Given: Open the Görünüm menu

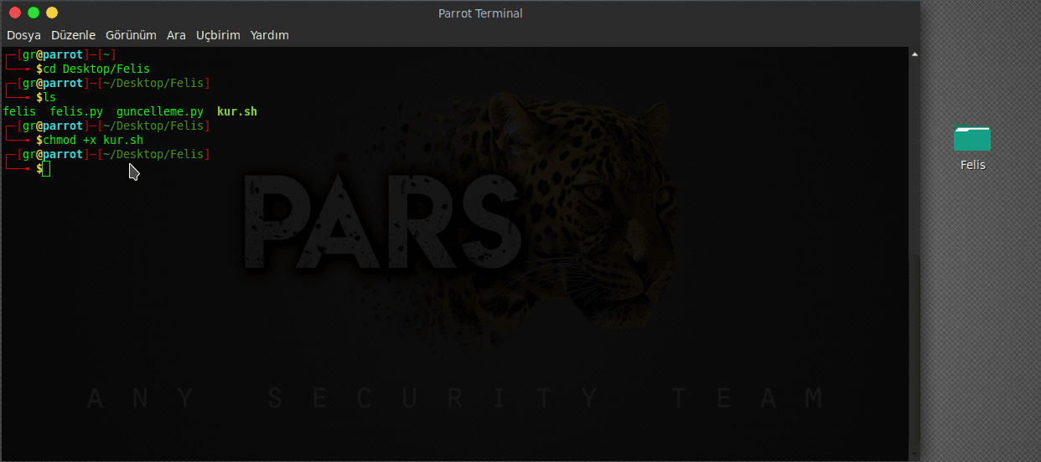Looking at the screenshot, I should coord(131,35).
